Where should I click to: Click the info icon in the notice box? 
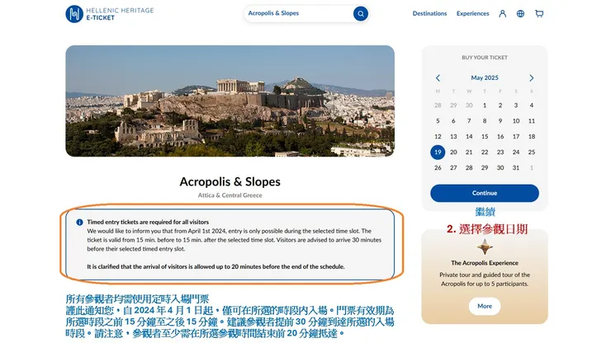[79, 223]
